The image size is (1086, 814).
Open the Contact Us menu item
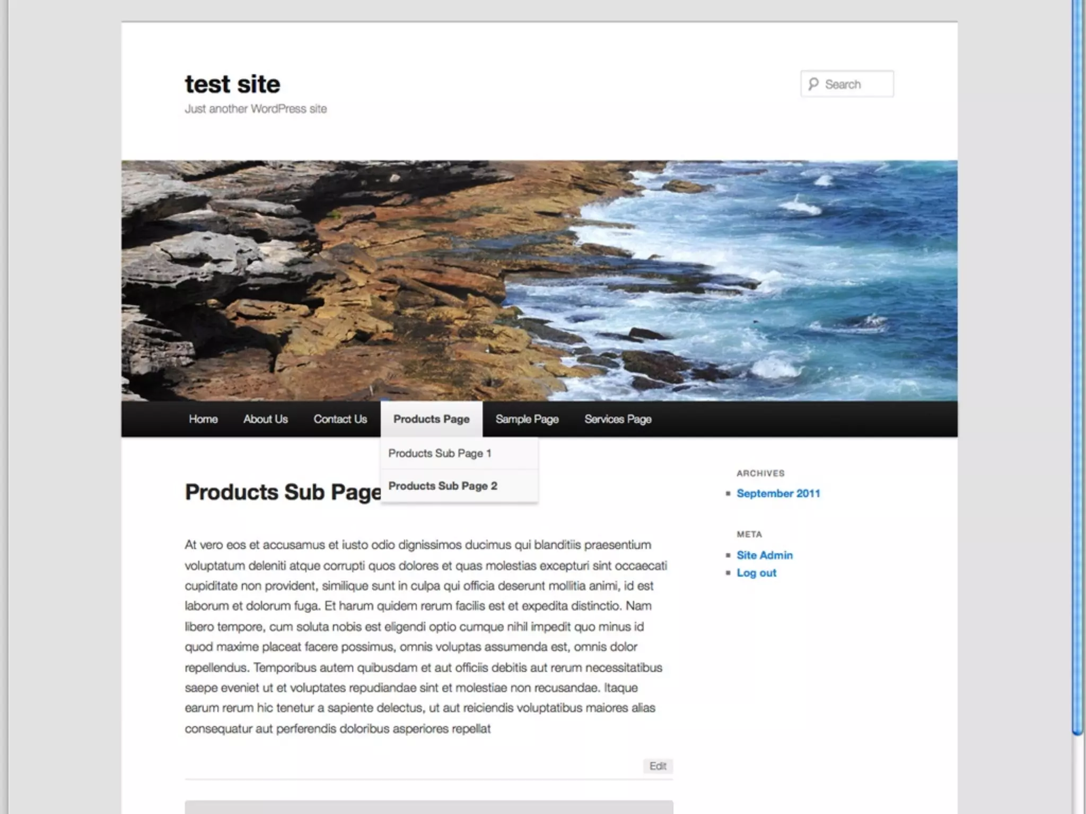[340, 419]
